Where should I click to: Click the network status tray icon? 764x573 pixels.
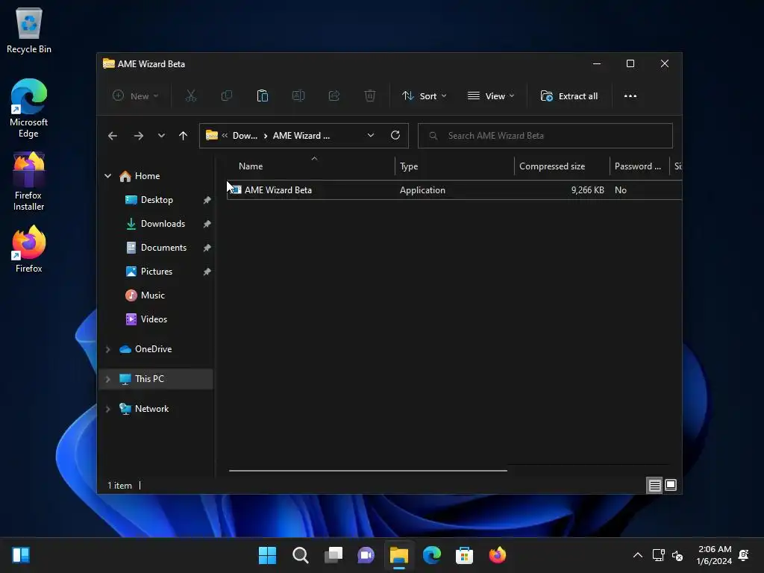(x=658, y=555)
